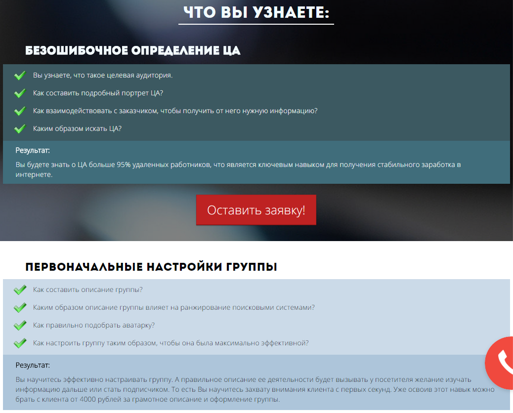Click text 'Как настроить группу таким образом...'
This screenshot has height=413, width=513.
click(171, 343)
